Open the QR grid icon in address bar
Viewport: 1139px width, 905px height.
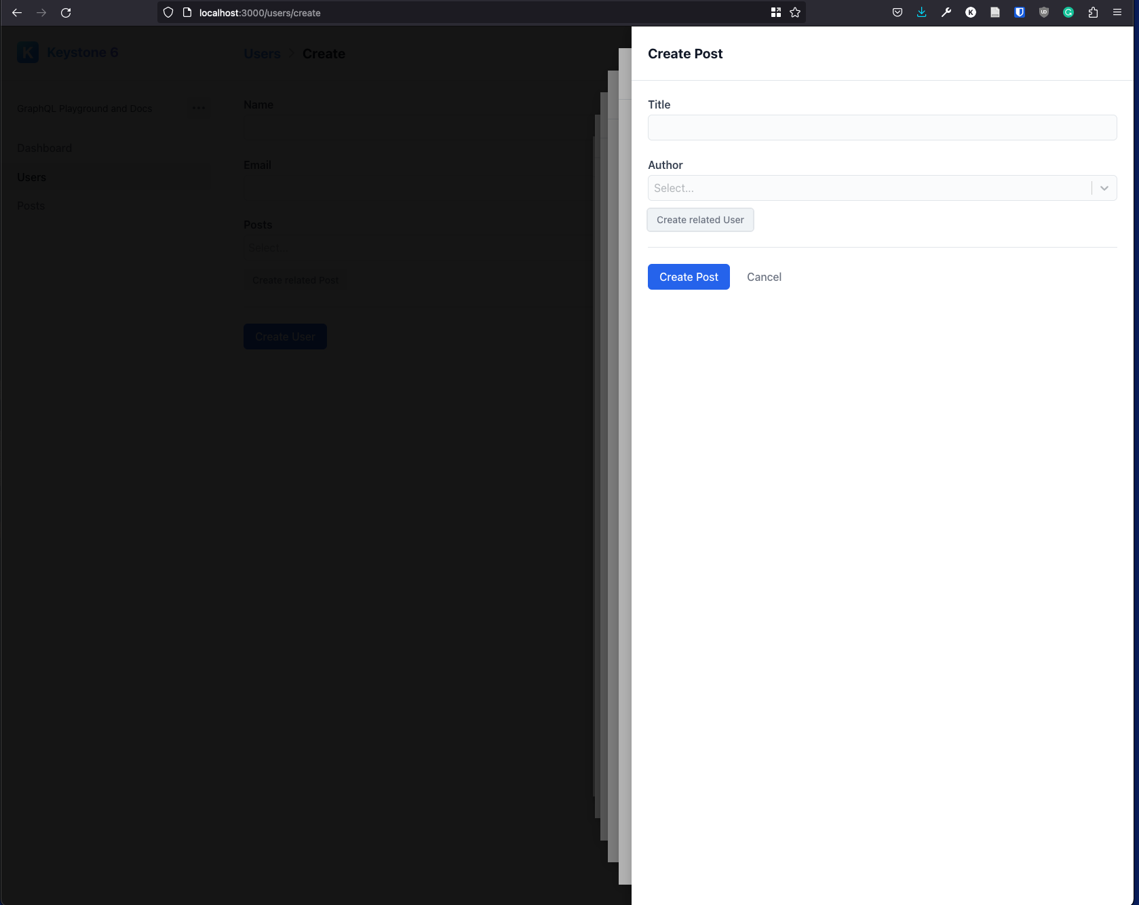pos(776,13)
